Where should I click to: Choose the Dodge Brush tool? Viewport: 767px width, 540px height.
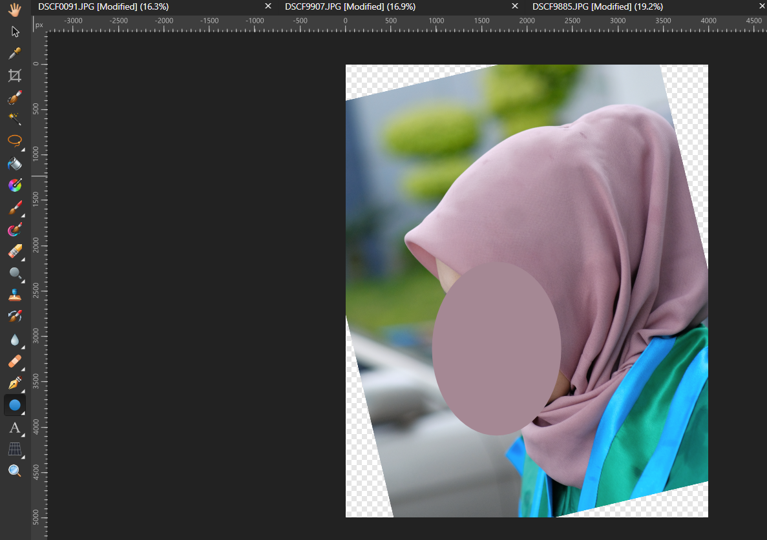(15, 273)
